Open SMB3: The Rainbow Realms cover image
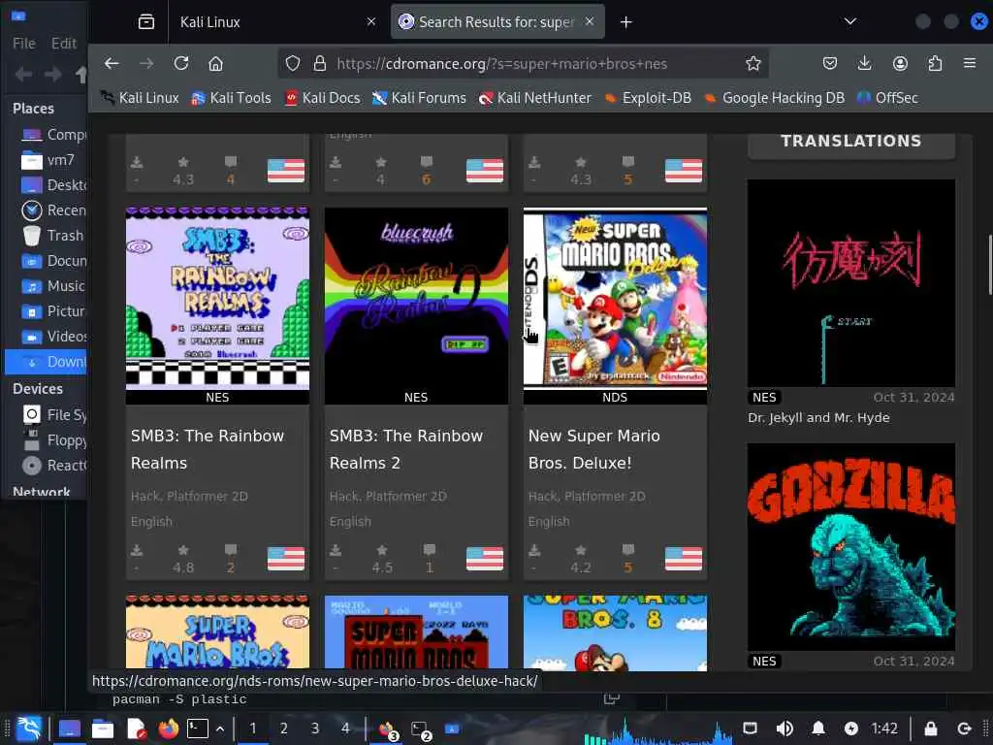993x745 pixels. (x=217, y=298)
